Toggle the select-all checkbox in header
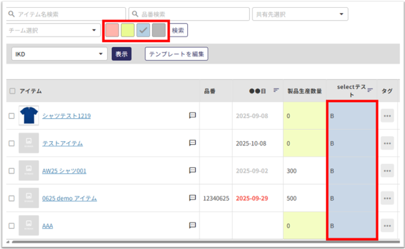This screenshot has width=405, height=249. [12, 91]
